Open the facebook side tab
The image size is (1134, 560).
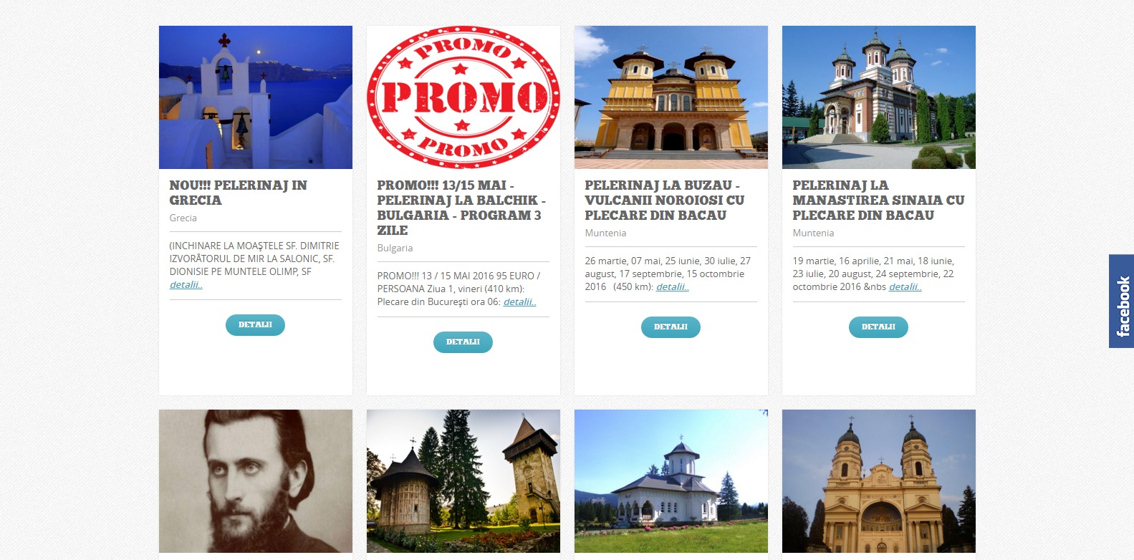1122,301
